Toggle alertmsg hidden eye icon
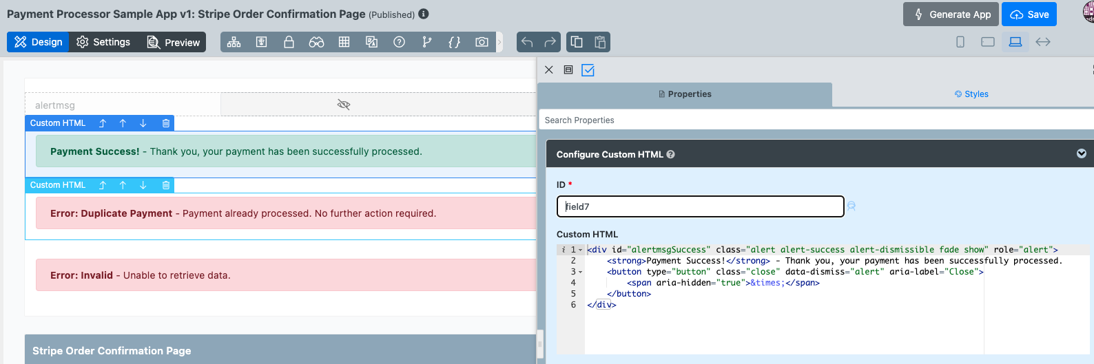This screenshot has width=1094, height=364. 344,105
